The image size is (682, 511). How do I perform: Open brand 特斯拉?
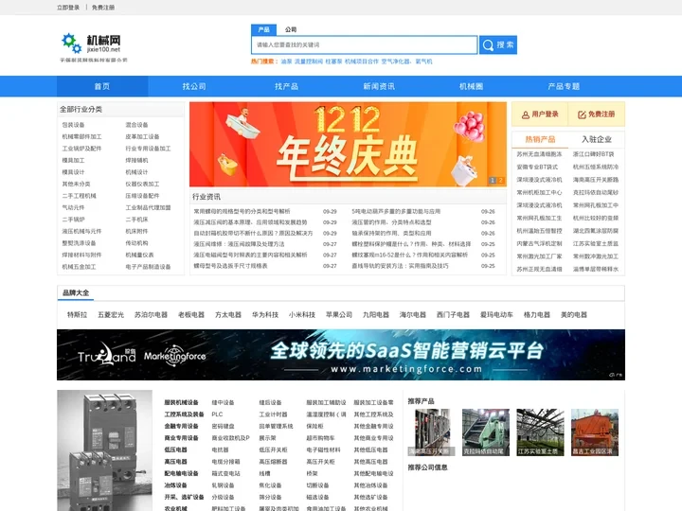point(77,314)
